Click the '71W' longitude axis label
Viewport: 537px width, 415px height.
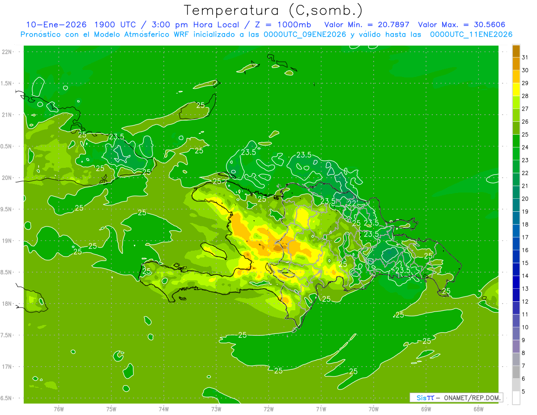321,409
